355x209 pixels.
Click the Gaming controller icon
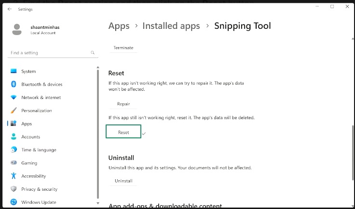tap(14, 162)
